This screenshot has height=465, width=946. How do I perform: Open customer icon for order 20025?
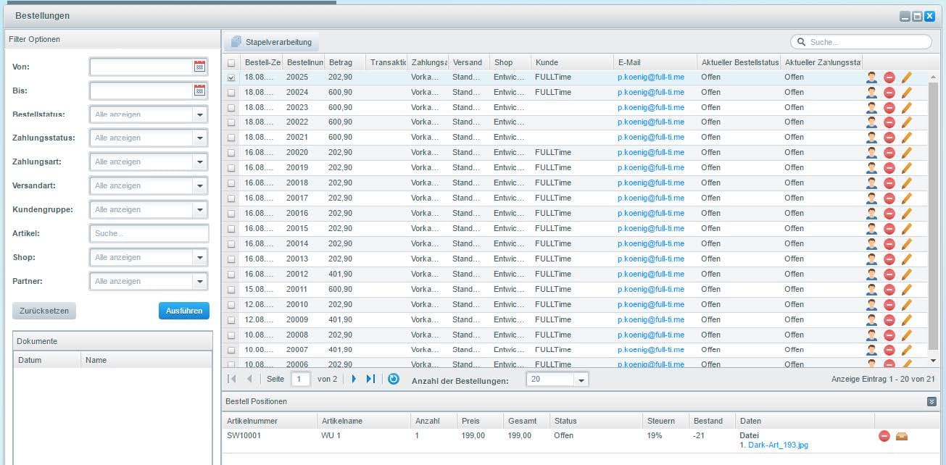point(871,77)
